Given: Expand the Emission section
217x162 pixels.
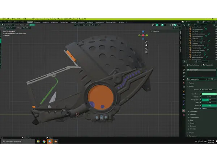Looking at the screenshot, I should coord(192,126).
